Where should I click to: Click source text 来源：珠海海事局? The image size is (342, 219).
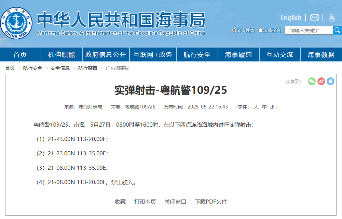83,107
